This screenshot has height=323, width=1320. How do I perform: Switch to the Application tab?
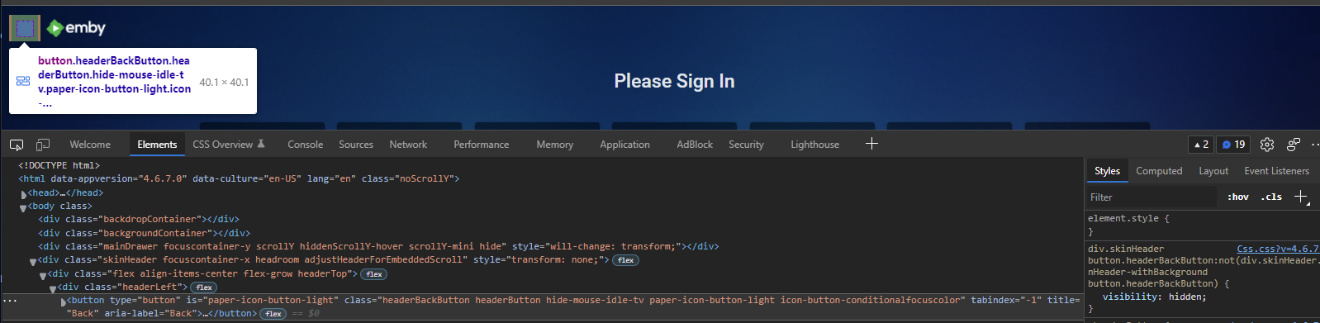coord(624,145)
